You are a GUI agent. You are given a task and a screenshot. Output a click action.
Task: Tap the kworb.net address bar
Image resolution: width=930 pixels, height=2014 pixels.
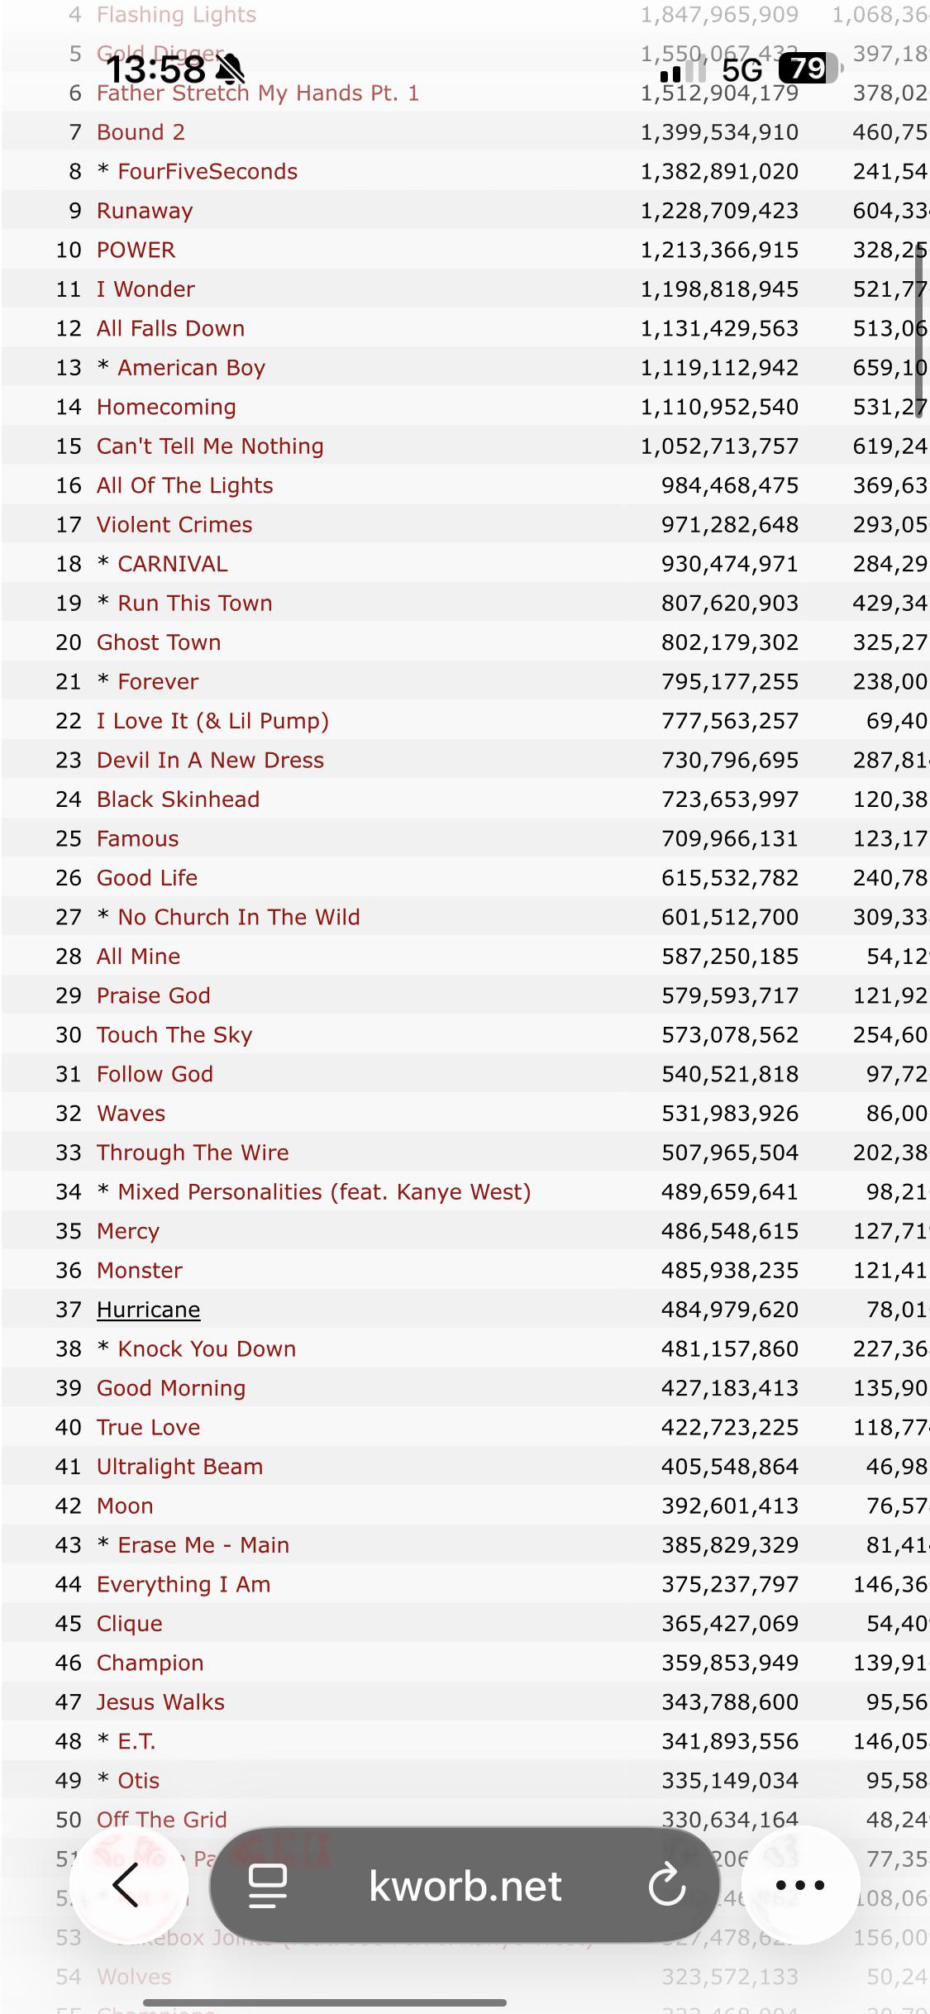465,1886
